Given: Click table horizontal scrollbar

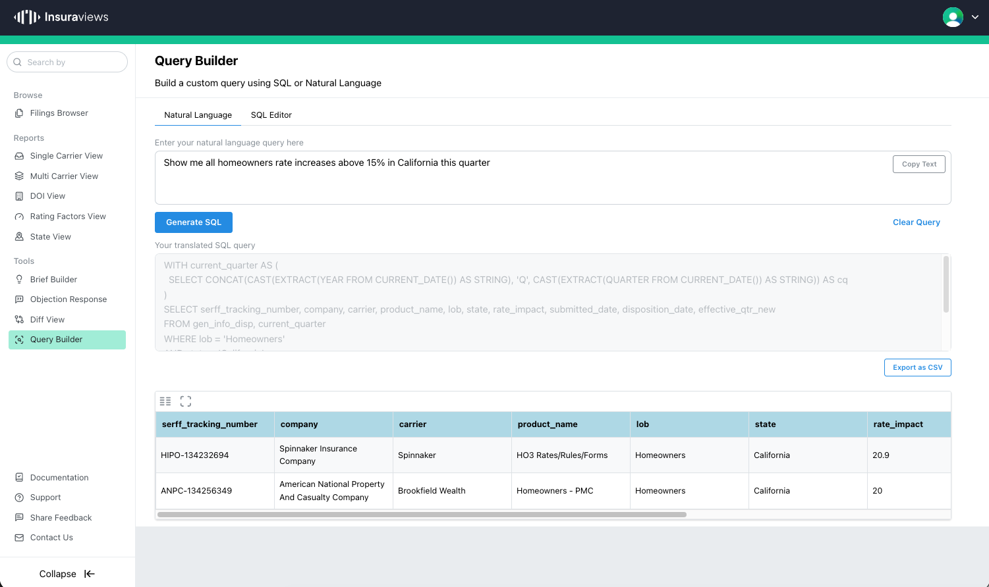Looking at the screenshot, I should pyautogui.click(x=422, y=515).
